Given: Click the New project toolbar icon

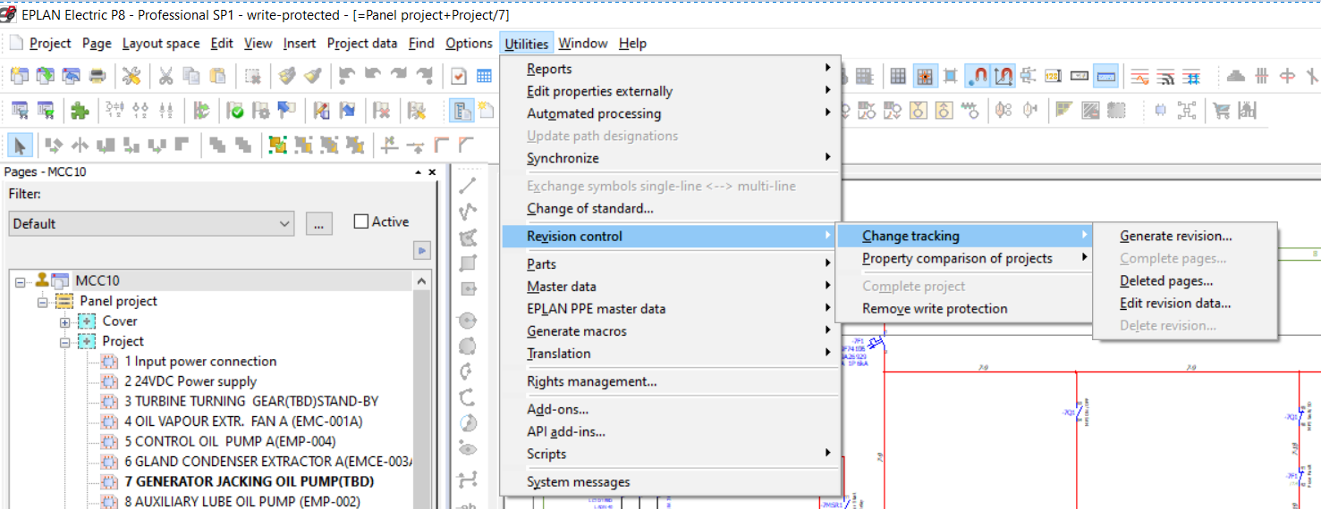Looking at the screenshot, I should [19, 76].
